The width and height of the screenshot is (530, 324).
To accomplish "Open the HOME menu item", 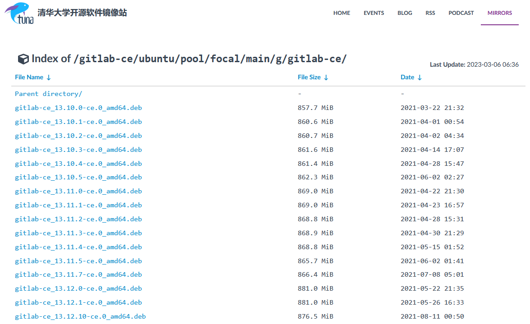I will point(342,13).
